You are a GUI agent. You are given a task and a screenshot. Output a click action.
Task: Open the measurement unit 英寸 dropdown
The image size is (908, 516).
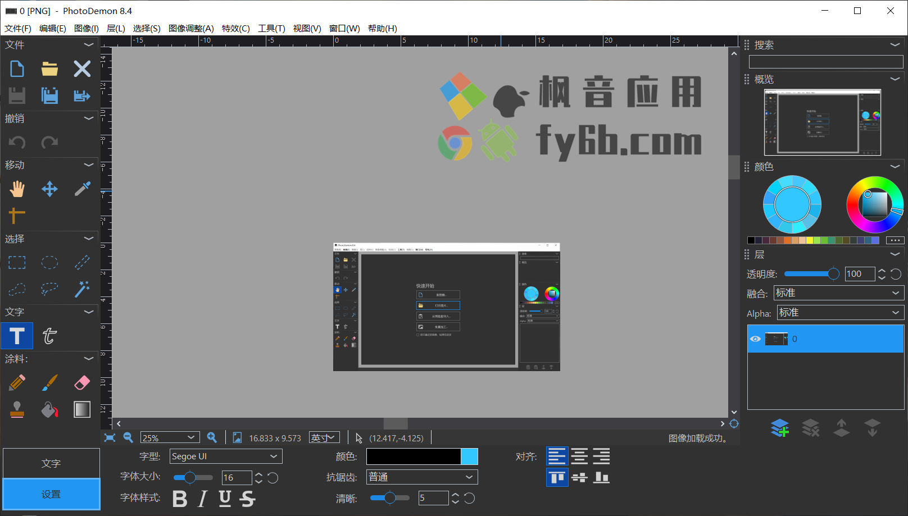coord(324,437)
